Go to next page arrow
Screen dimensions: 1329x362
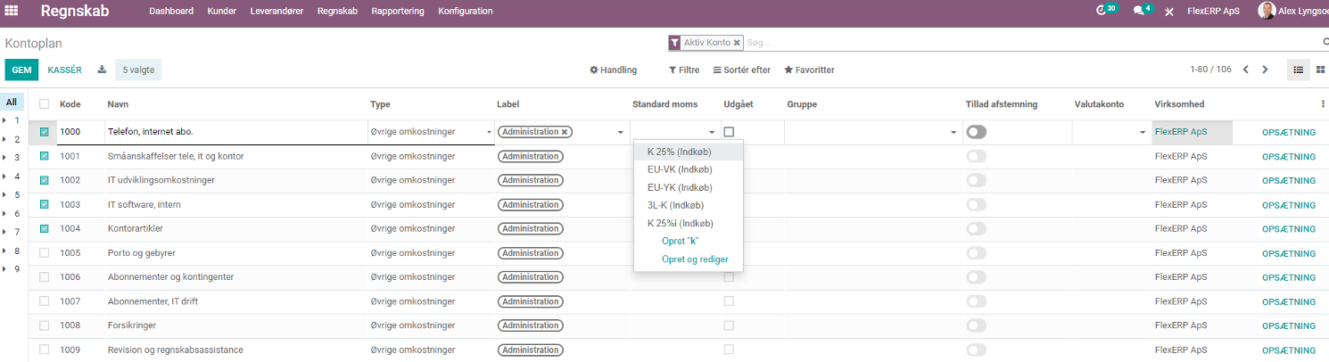[x=1265, y=70]
